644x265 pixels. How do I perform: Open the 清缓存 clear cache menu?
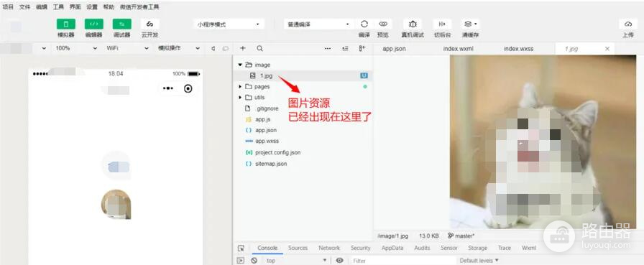[470, 24]
